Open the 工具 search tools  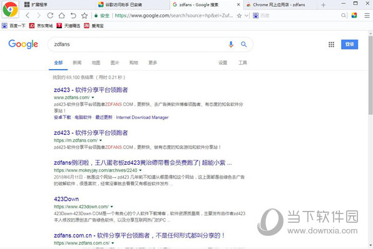tap(243, 63)
